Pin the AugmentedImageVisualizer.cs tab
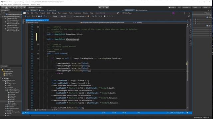The height and width of the screenshot is (119, 213). click(46, 20)
